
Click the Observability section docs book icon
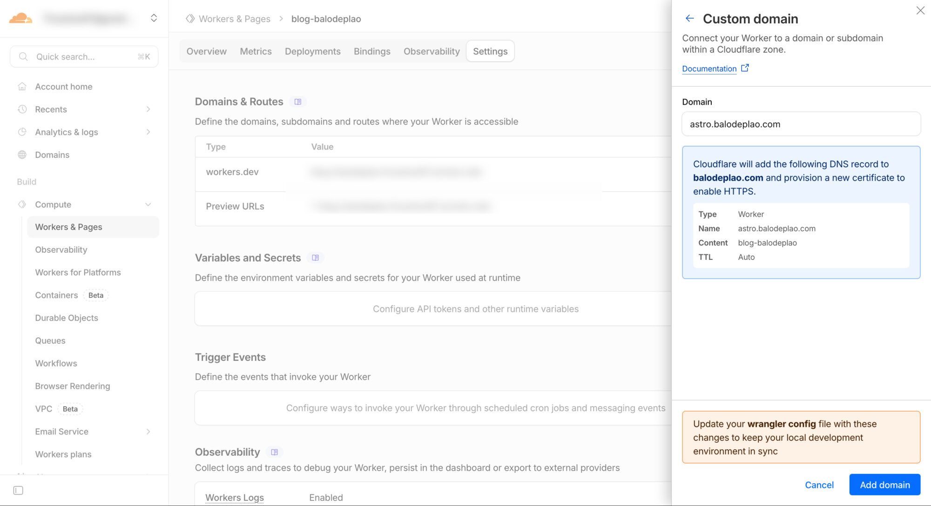[274, 452]
